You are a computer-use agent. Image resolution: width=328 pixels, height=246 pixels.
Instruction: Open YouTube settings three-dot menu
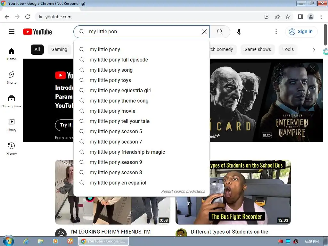pyautogui.click(x=276, y=32)
